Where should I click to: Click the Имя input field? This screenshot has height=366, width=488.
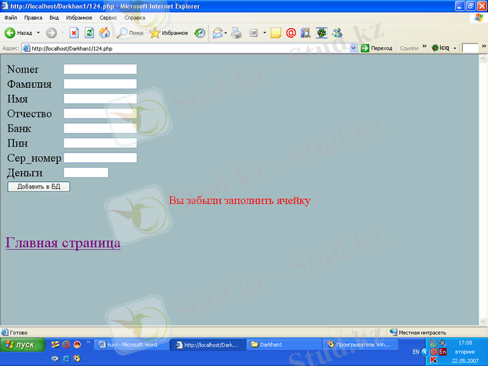100,99
